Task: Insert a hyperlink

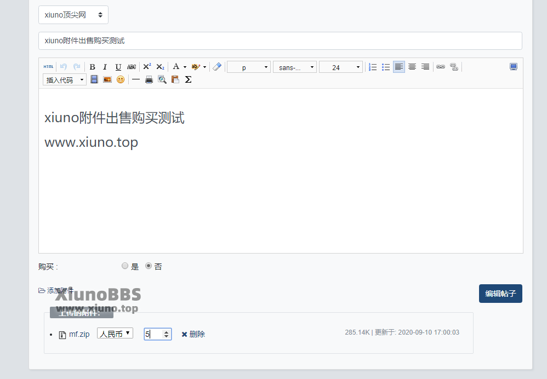Action: pyautogui.click(x=441, y=67)
